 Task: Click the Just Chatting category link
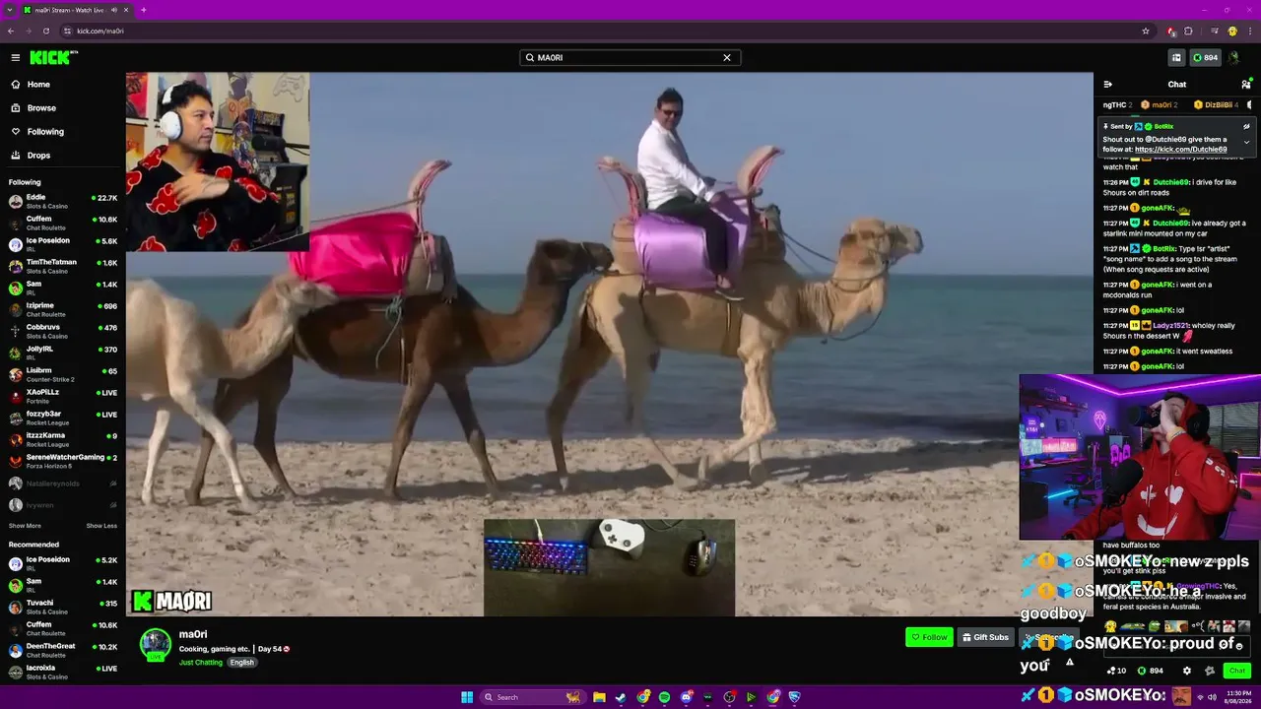(201, 663)
